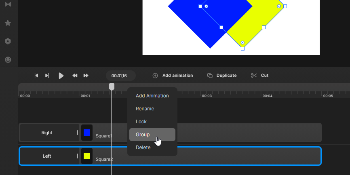This screenshot has height=175, width=350.
Task: Click the playhead marker on timeline
Action: [x=112, y=87]
